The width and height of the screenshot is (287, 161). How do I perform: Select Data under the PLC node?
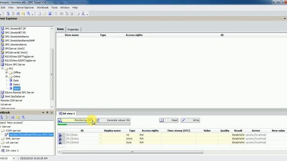(x=16, y=80)
